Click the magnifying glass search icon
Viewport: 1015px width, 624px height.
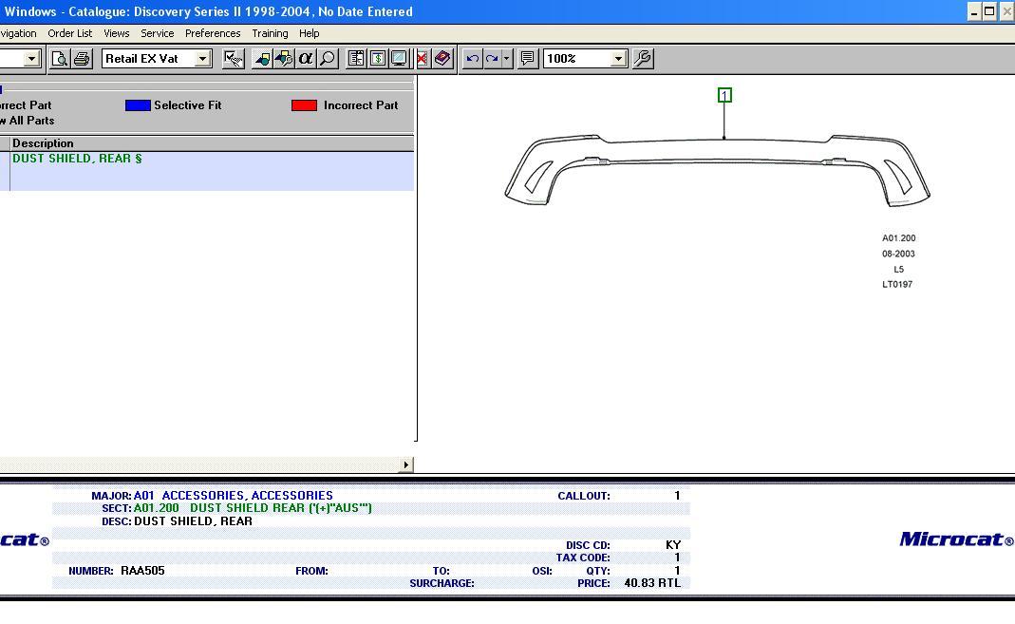click(x=328, y=59)
